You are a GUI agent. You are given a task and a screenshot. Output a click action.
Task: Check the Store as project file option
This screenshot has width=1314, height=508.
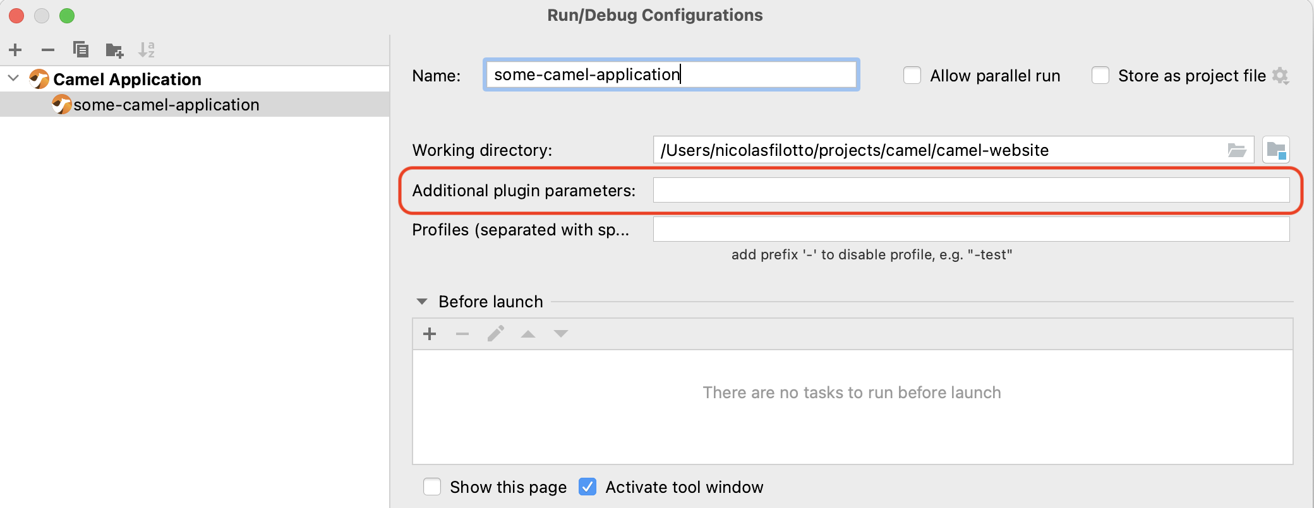1100,76
